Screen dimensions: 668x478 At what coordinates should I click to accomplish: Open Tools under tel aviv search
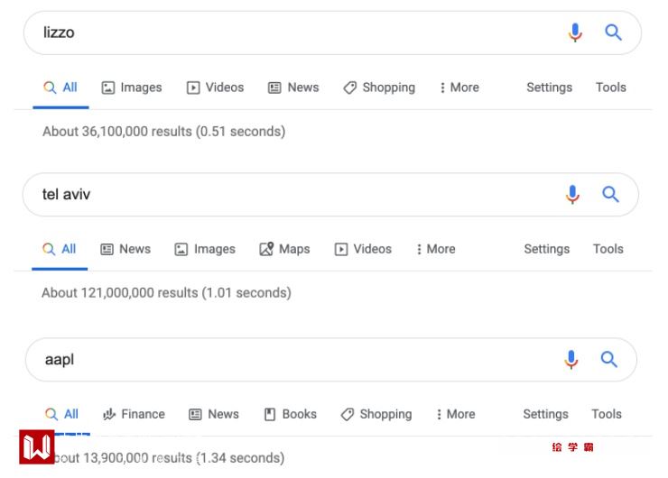point(608,249)
